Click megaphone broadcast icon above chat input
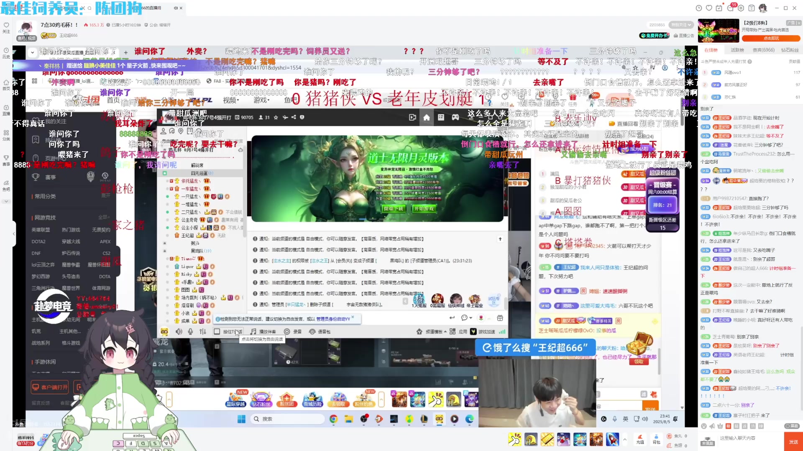Viewport: 803px width, 451px height. tap(712, 426)
